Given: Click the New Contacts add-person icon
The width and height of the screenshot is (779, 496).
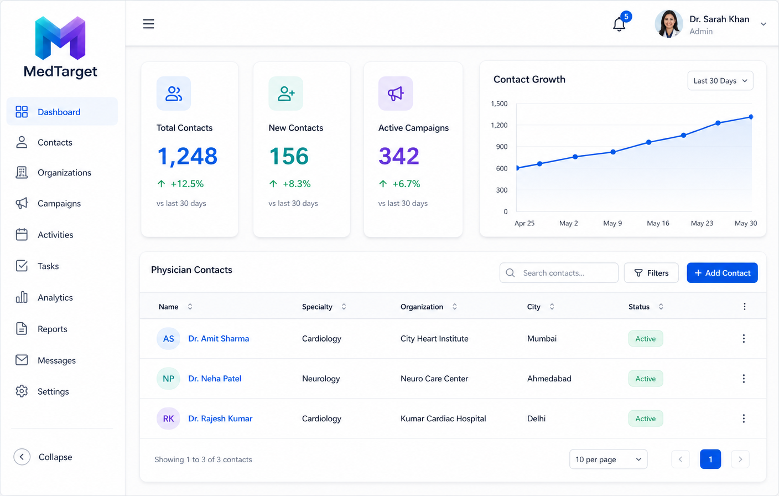Looking at the screenshot, I should pos(285,94).
